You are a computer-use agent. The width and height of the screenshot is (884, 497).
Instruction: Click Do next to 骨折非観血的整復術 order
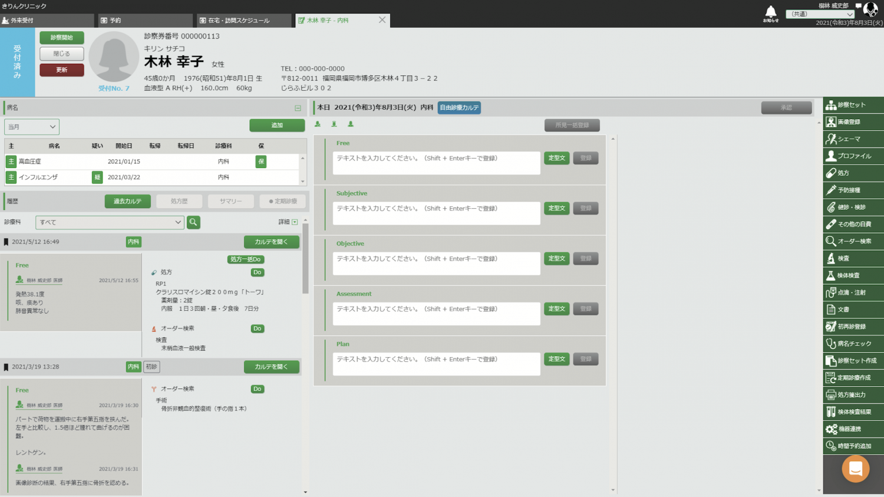pyautogui.click(x=258, y=389)
